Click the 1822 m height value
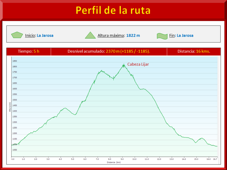The width and height of the screenshot is (227, 170). click(x=133, y=36)
